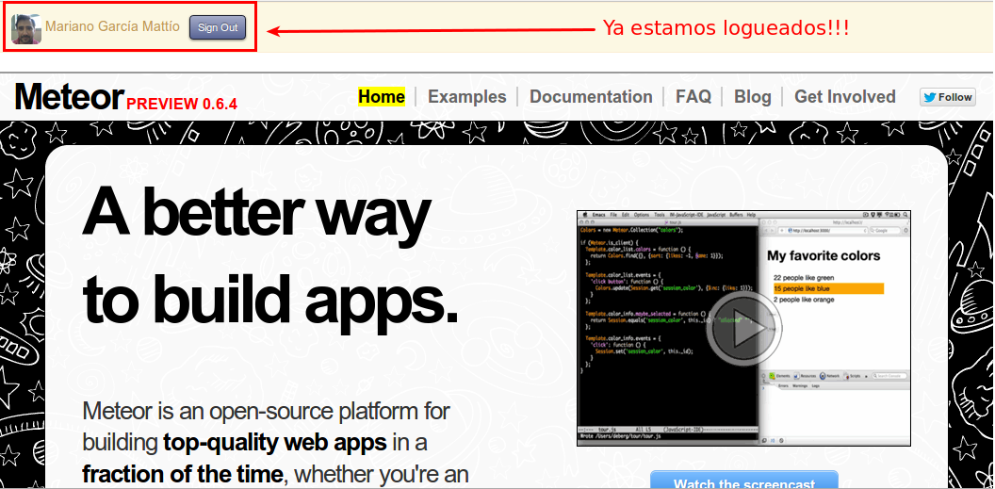Click the Sign Out button
Viewport: 995px width, 489px height.
pos(218,27)
